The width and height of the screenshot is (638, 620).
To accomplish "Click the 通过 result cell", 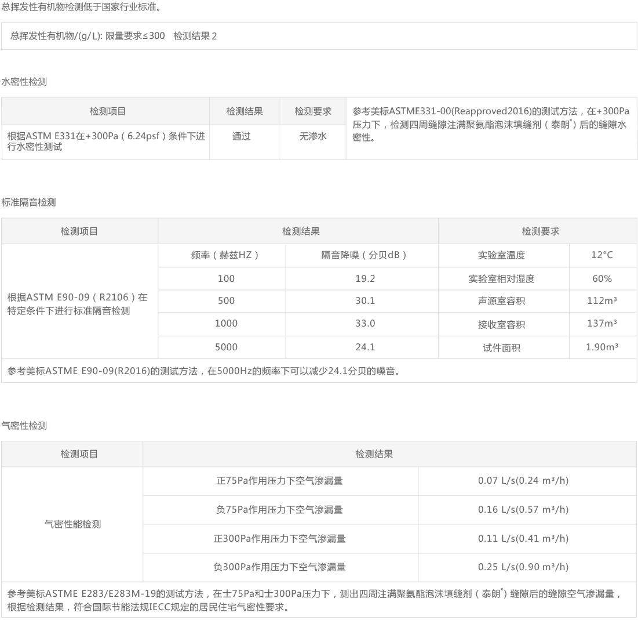I will coord(242,137).
